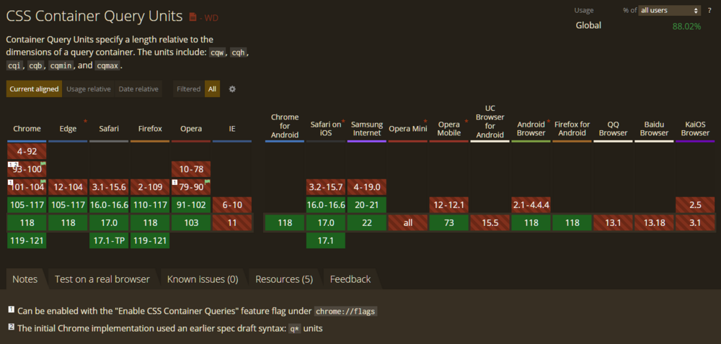721x344 pixels.
Task: Open Test on a real browser tab
Action: (102, 279)
